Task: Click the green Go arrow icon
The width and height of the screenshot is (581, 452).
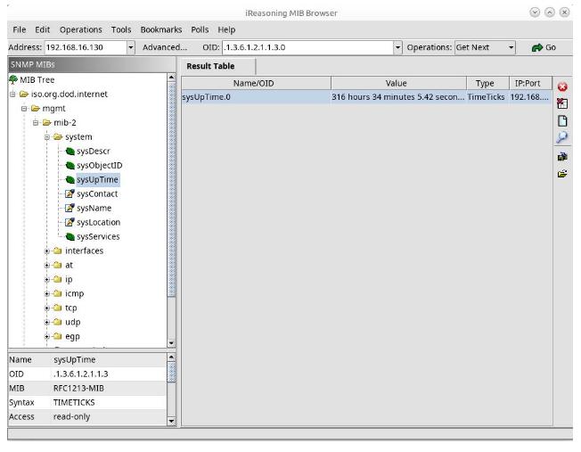Action: click(537, 47)
